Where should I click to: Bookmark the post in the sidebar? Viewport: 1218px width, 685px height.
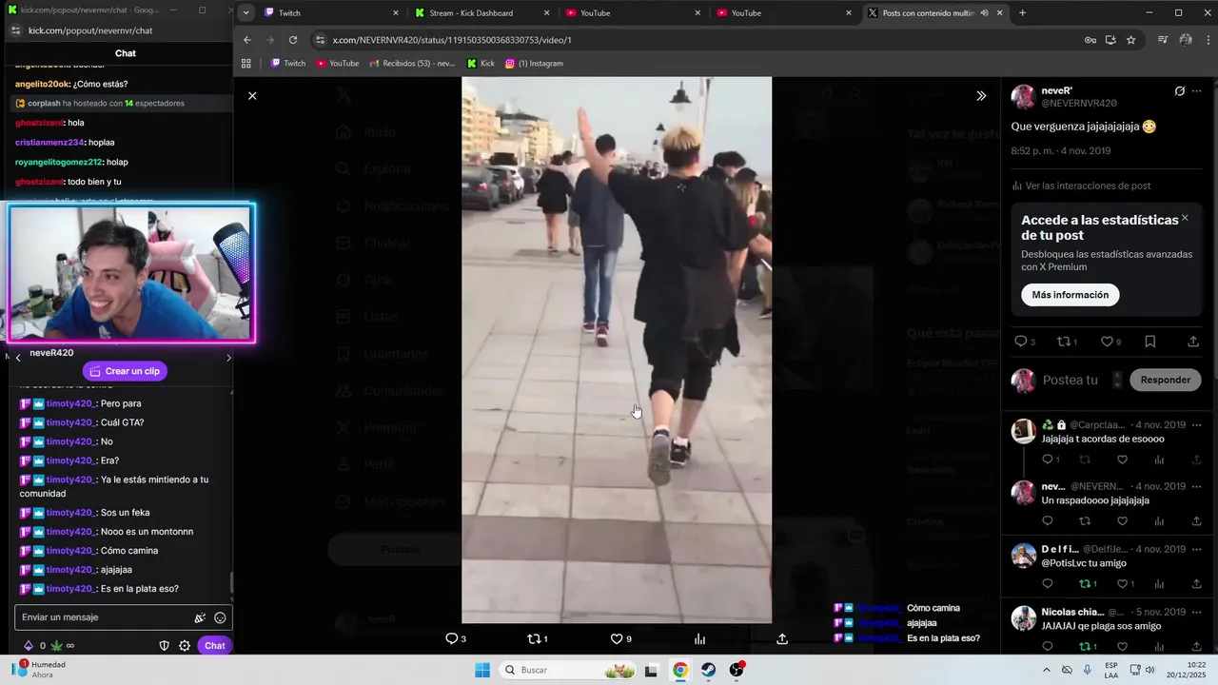(x=1150, y=342)
